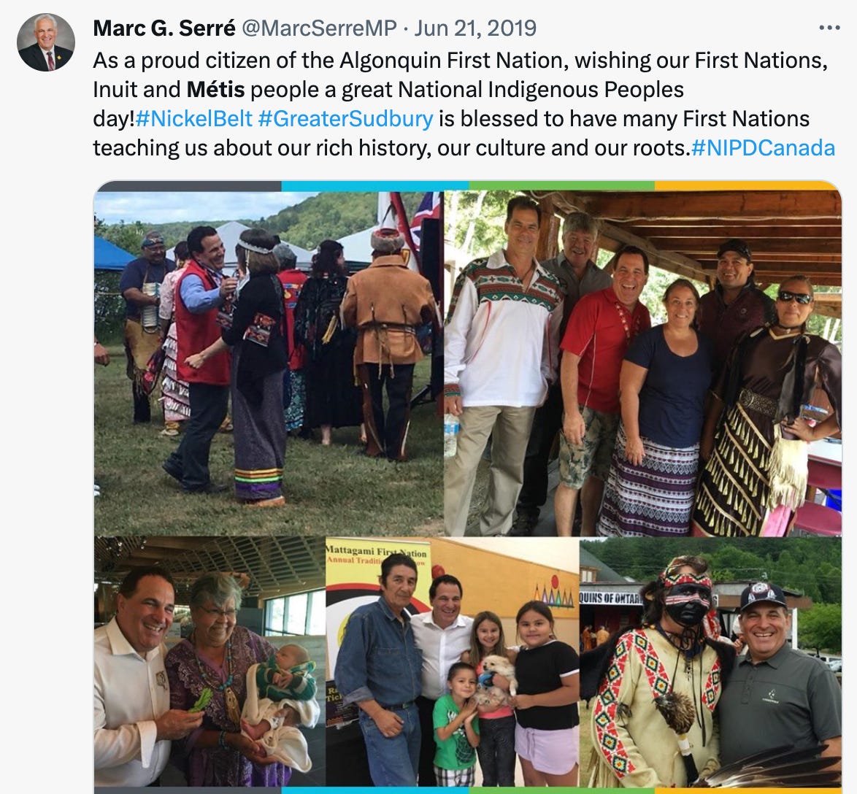
Task: Open the photo with the newborn baby
Action: click(x=210, y=662)
